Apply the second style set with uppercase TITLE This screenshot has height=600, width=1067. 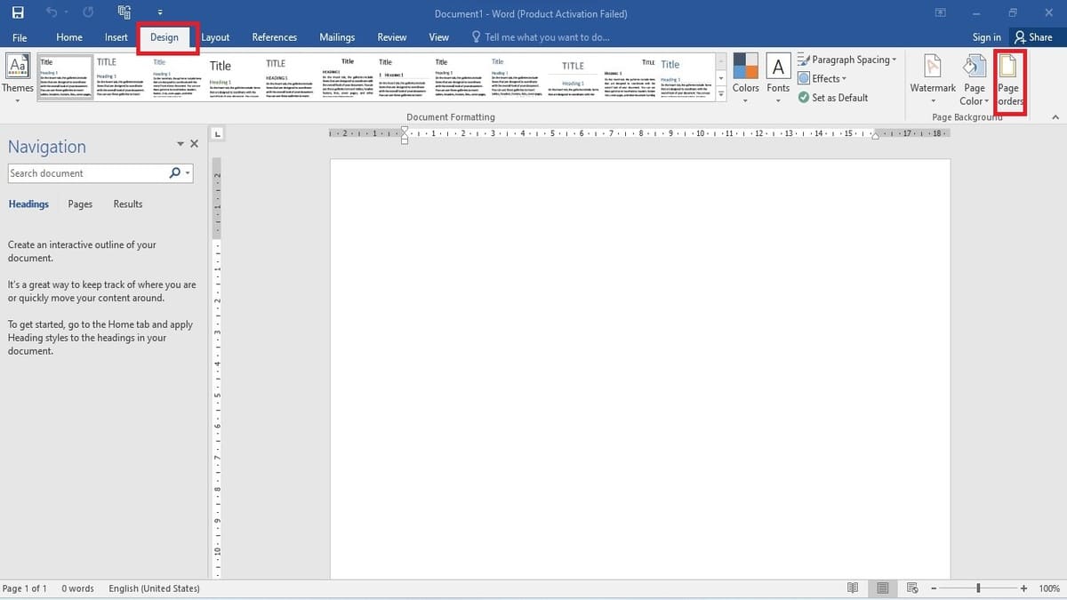point(120,78)
